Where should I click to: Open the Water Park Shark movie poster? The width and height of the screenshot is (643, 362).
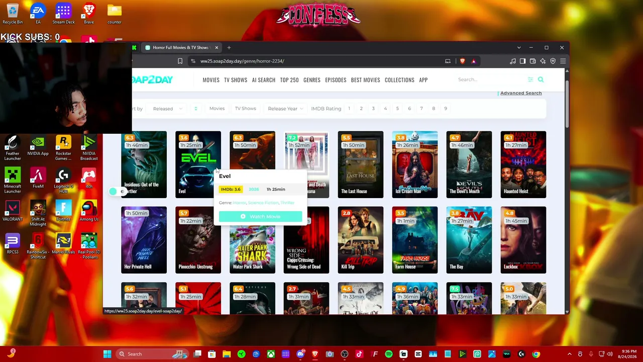tap(252, 246)
